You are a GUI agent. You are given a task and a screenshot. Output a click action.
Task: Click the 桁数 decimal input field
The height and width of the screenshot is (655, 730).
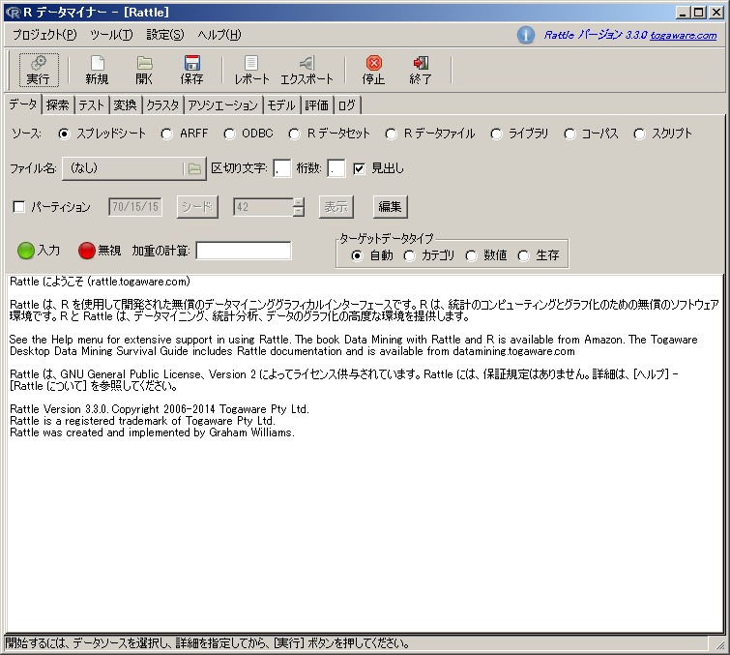coord(336,168)
